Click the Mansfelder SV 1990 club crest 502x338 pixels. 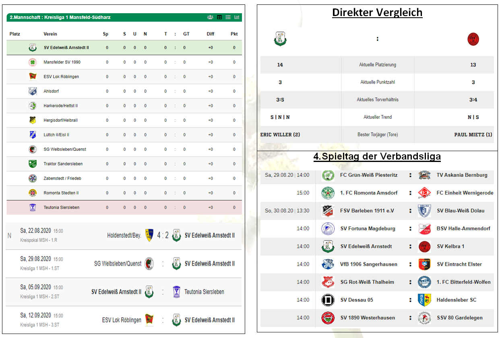pos(33,62)
